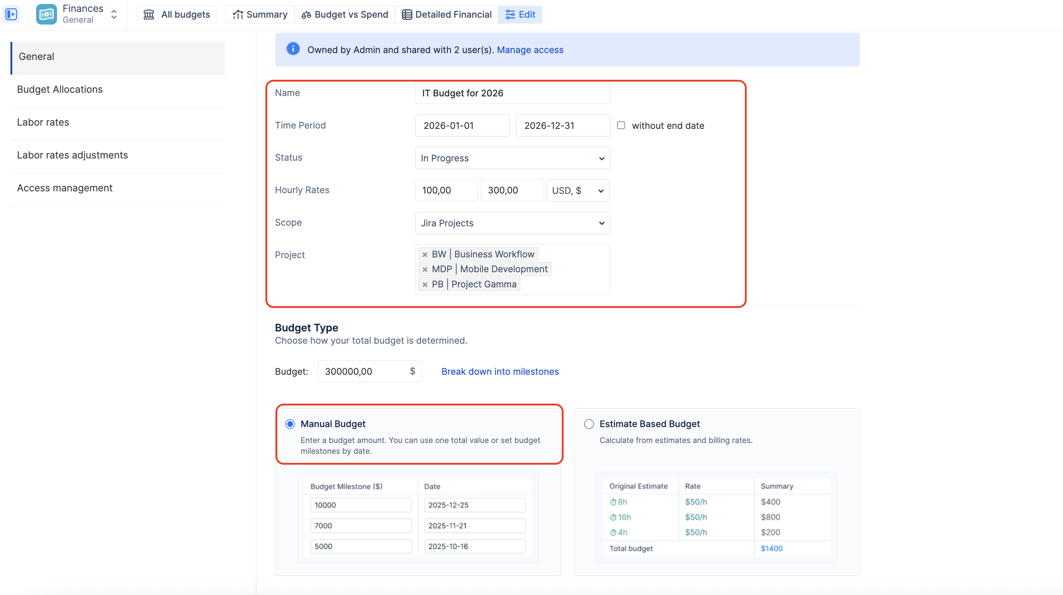Viewport: 1063px width, 595px height.
Task: Click the Finances app logo icon
Action: [46, 14]
